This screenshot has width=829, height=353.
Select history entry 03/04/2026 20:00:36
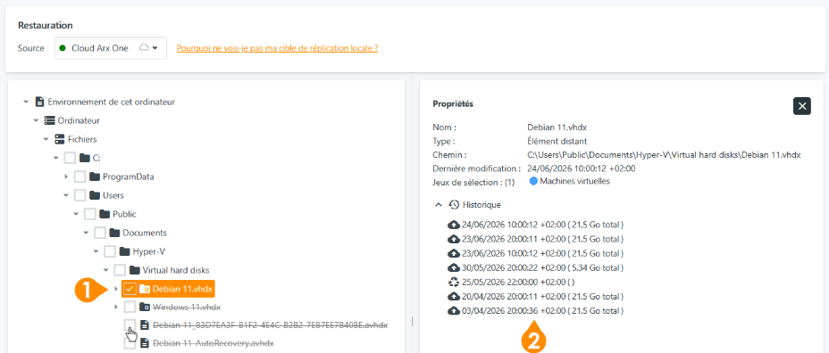tap(536, 311)
